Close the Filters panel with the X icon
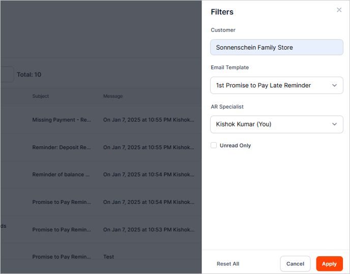This screenshot has height=274, width=350. point(339,10)
